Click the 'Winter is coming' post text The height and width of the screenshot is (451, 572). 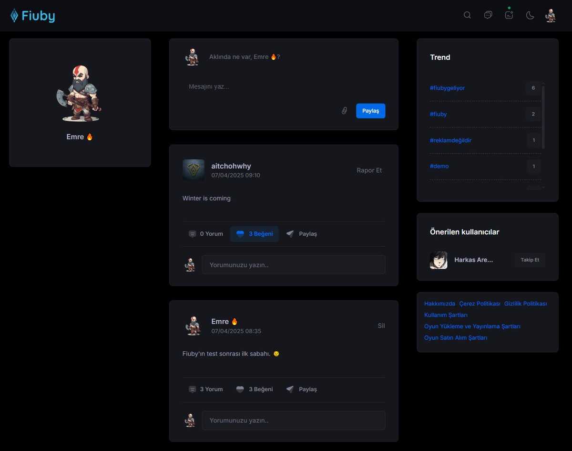tap(206, 198)
